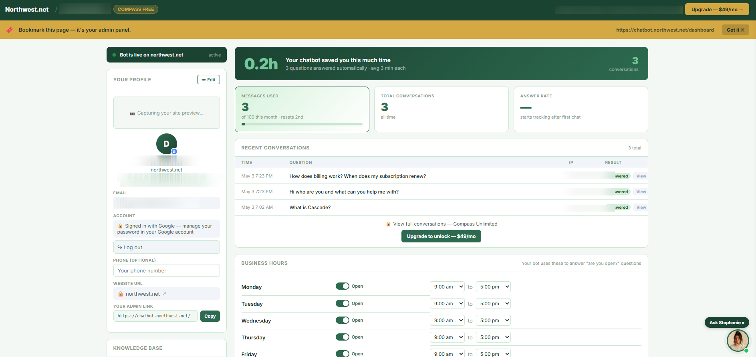Click the lock icon in Google account note
This screenshot has height=357, width=756.
click(x=120, y=226)
